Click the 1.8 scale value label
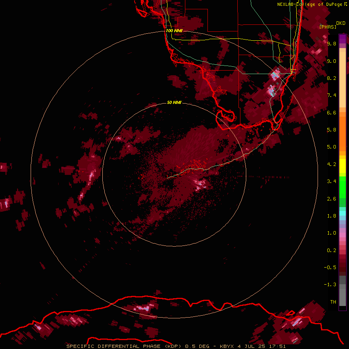Screen dimensions: 349x349 (x=332, y=216)
